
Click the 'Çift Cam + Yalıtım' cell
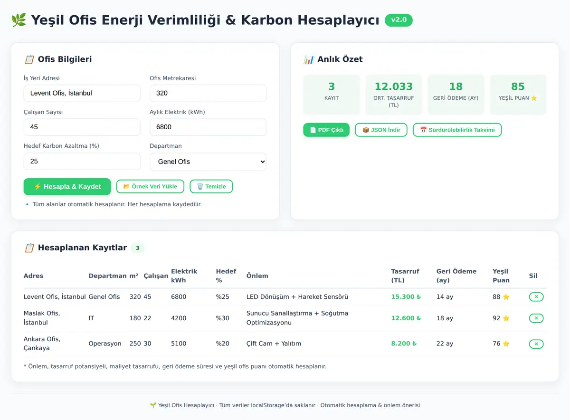click(x=274, y=344)
